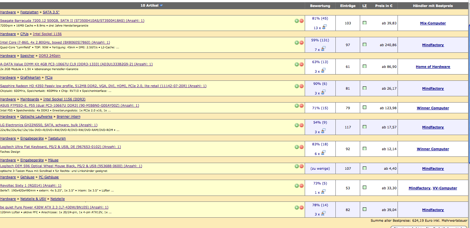470x228 pixels.
Task: Open be quiet Pure Power 430W product link
Action: pos(54,207)
